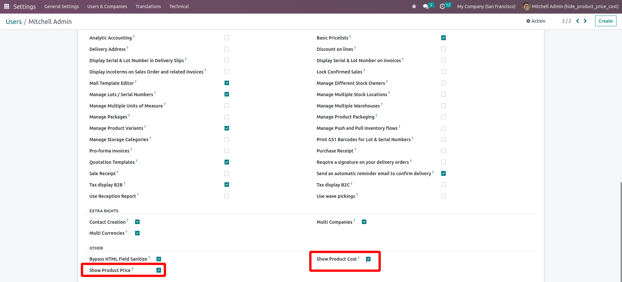The image size is (622, 282).
Task: Click help mark beside Show Product Price
Action: point(132,269)
